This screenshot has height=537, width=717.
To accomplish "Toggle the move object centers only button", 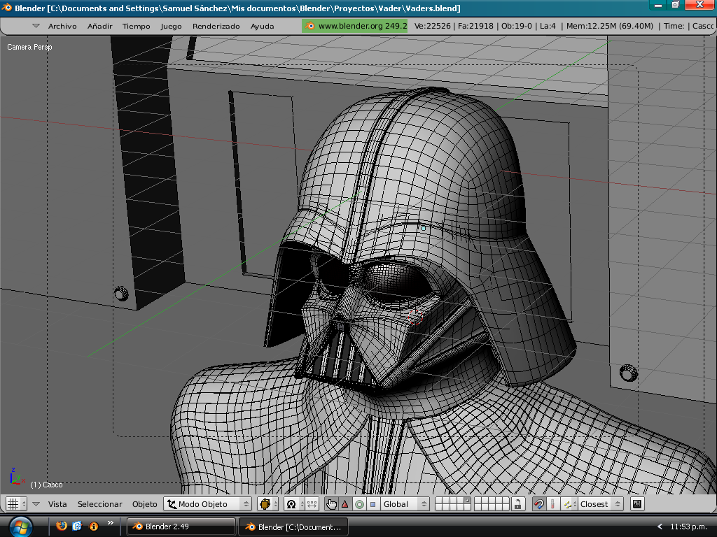I will [x=312, y=504].
